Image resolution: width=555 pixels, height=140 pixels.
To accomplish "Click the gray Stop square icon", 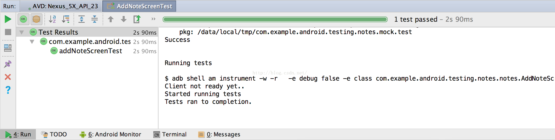I will click(8, 32).
